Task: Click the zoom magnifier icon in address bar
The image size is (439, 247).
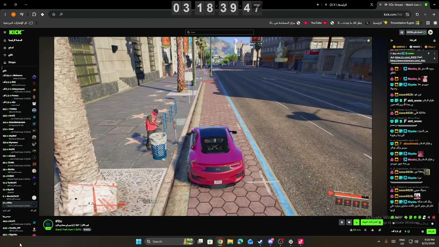Action: coord(61,14)
